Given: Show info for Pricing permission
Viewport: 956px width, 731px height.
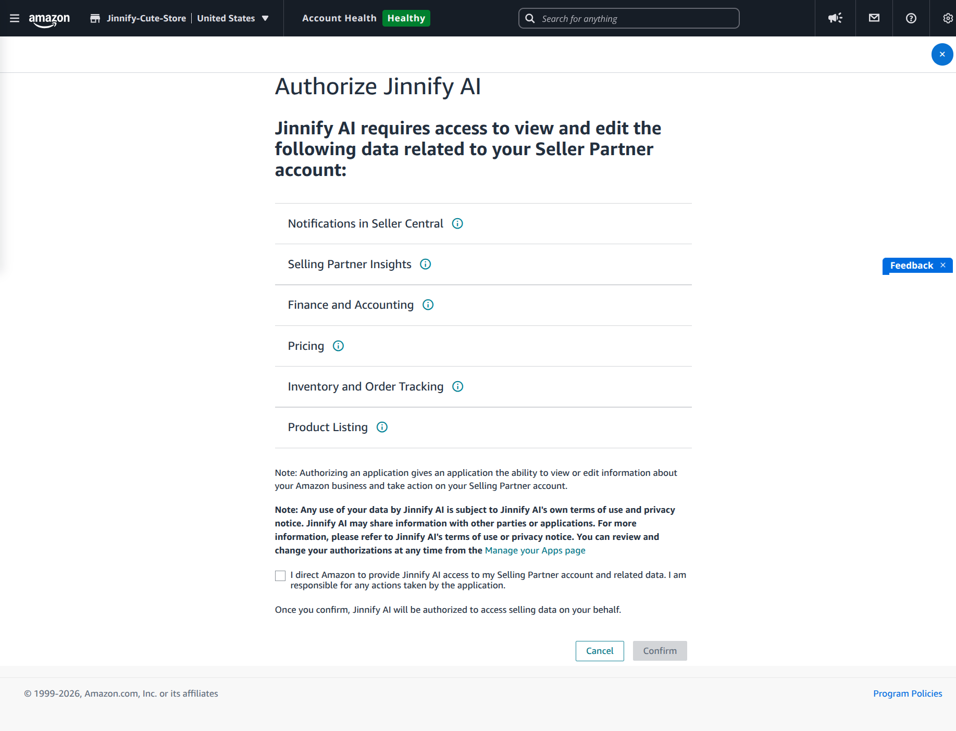Looking at the screenshot, I should pyautogui.click(x=339, y=346).
